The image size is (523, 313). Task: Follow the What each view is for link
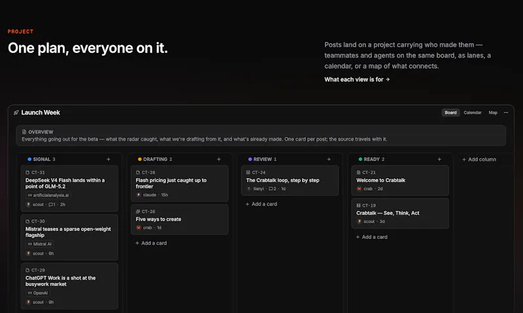[357, 79]
